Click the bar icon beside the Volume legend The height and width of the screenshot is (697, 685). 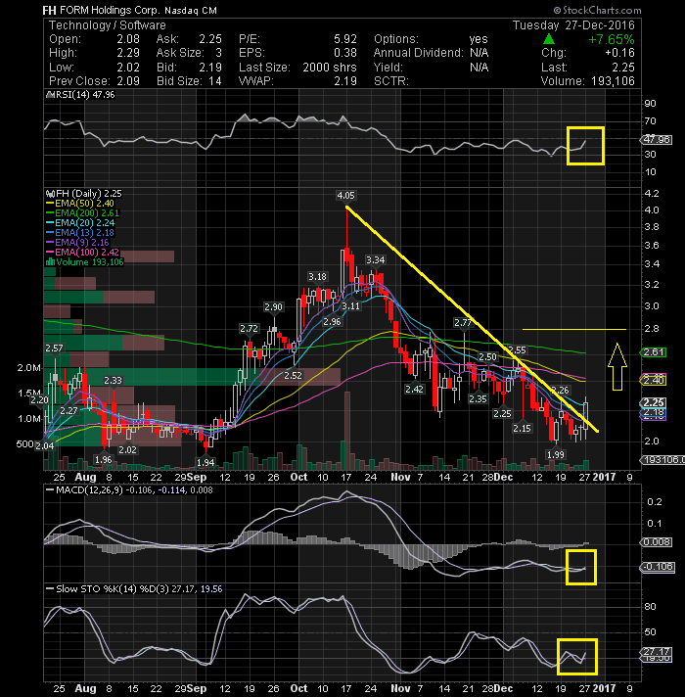50,261
